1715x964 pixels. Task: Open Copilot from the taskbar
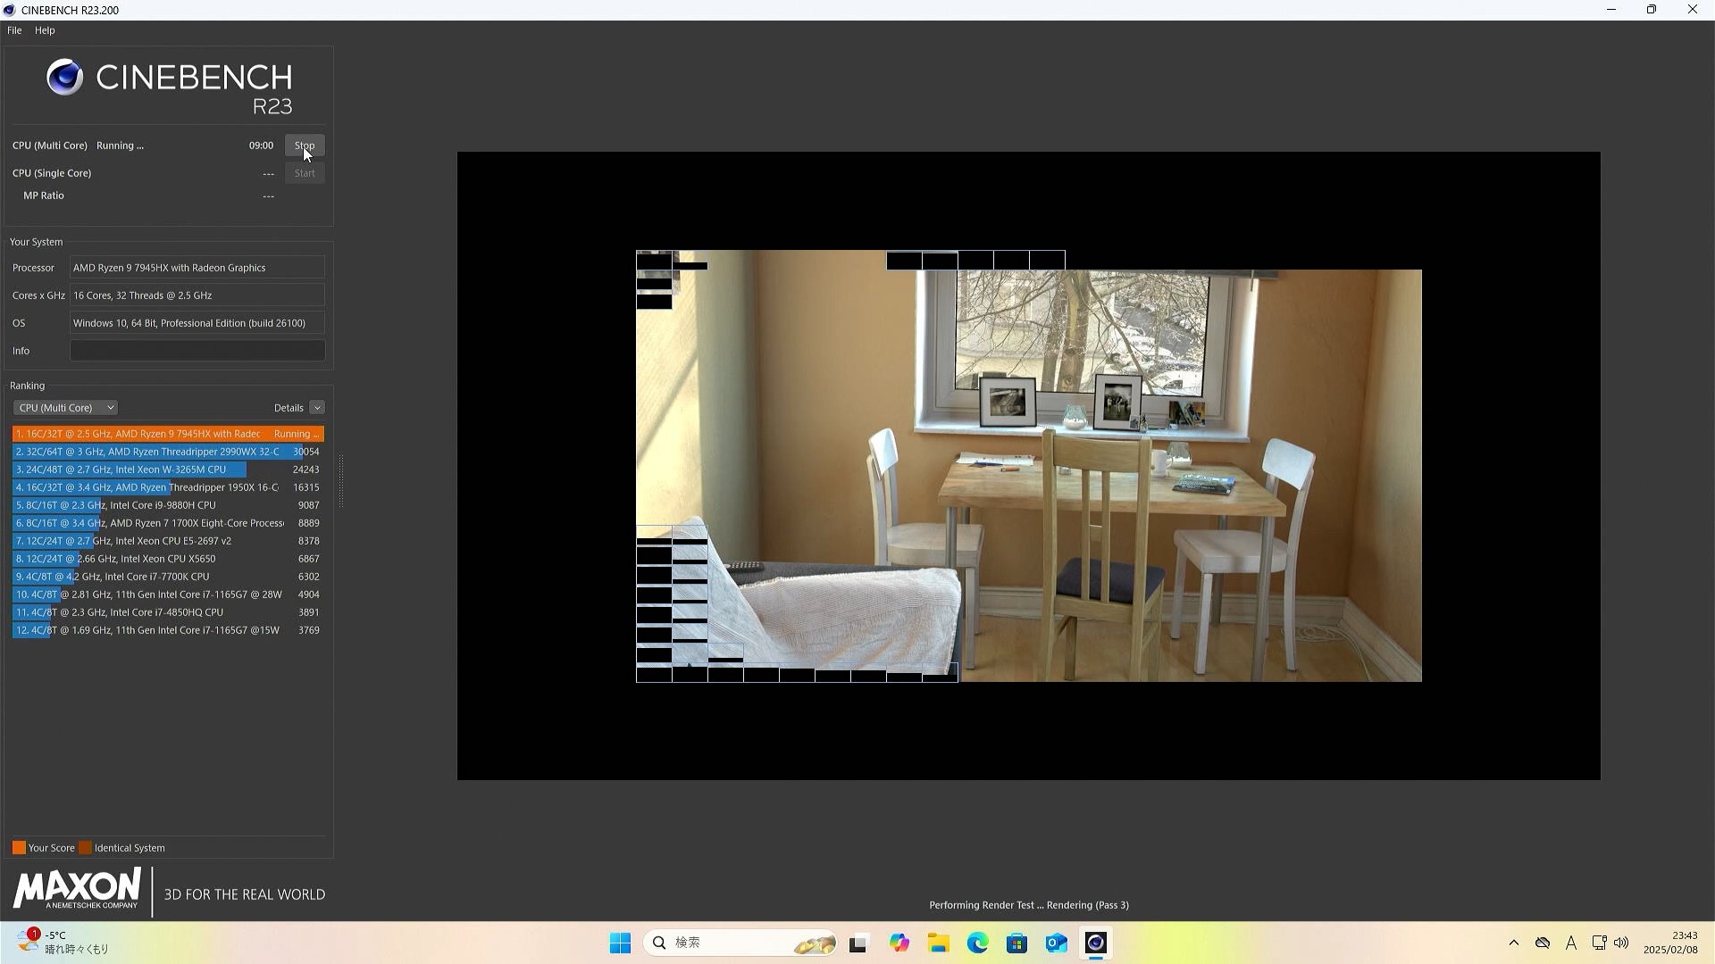point(899,943)
